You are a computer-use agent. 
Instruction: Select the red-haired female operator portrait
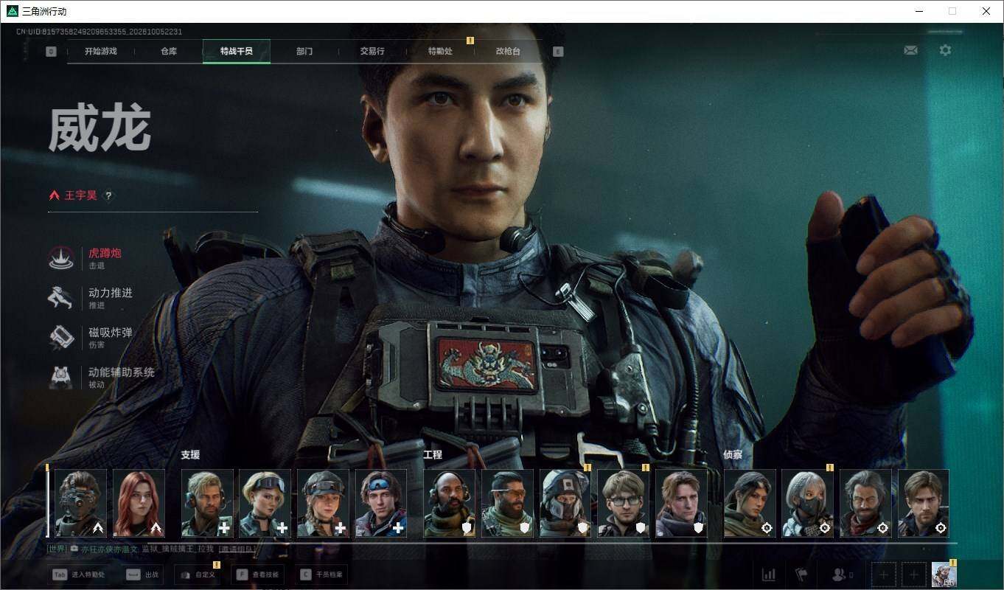(139, 503)
